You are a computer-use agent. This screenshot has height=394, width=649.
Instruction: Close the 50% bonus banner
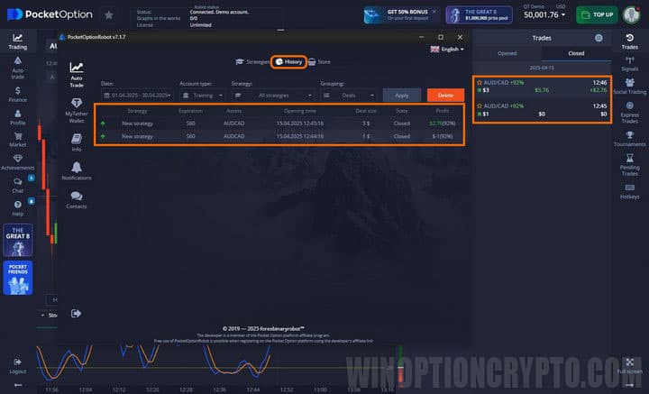tap(434, 12)
